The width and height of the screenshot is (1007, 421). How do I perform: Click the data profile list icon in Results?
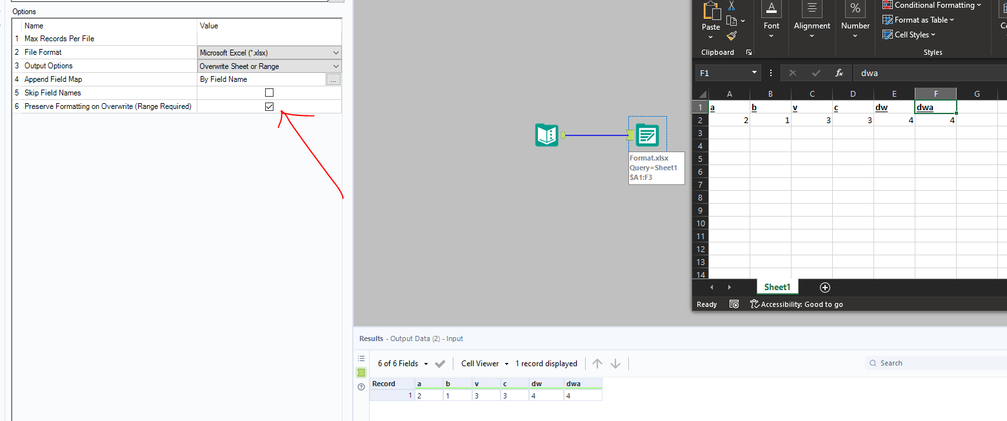[x=361, y=358]
